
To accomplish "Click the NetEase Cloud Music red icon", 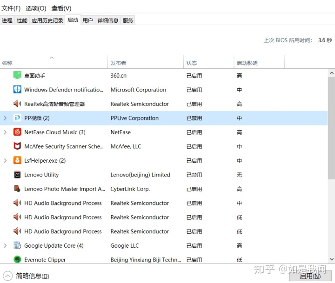I will point(17,132).
